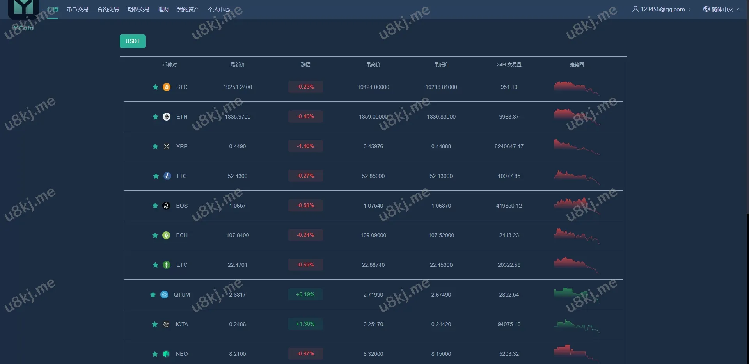Screen dimensions: 749x364
Task: Toggle favorite star for XRP
Action: pos(155,146)
